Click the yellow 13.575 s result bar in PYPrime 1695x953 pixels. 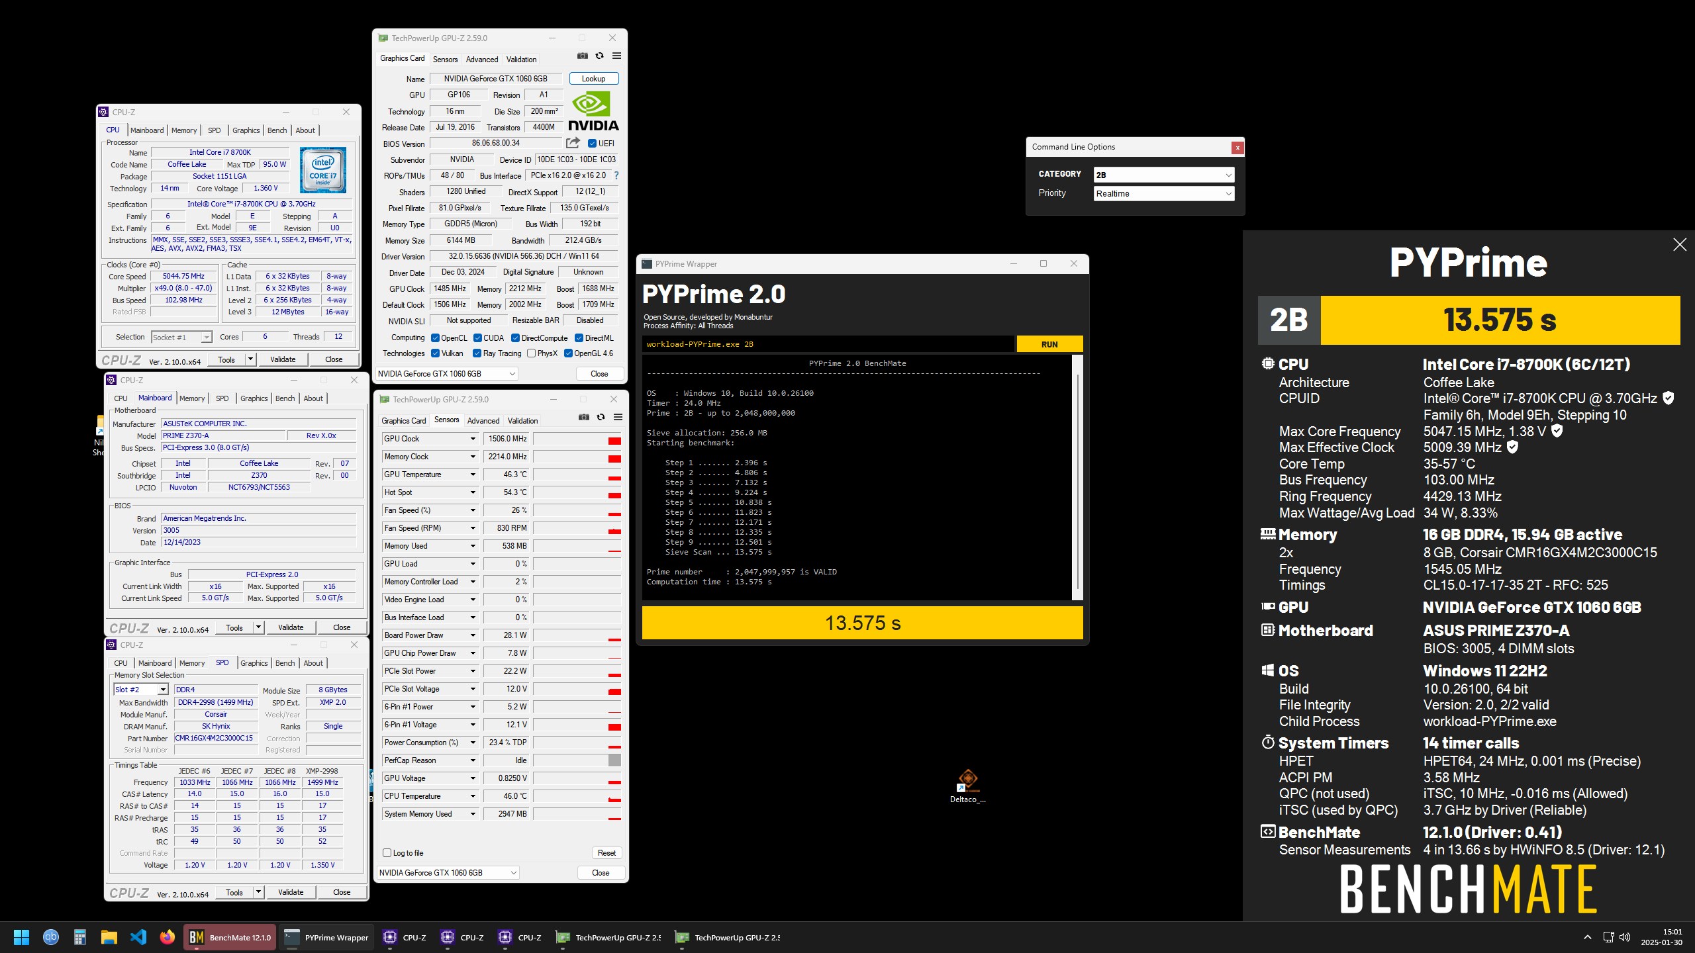[862, 623]
